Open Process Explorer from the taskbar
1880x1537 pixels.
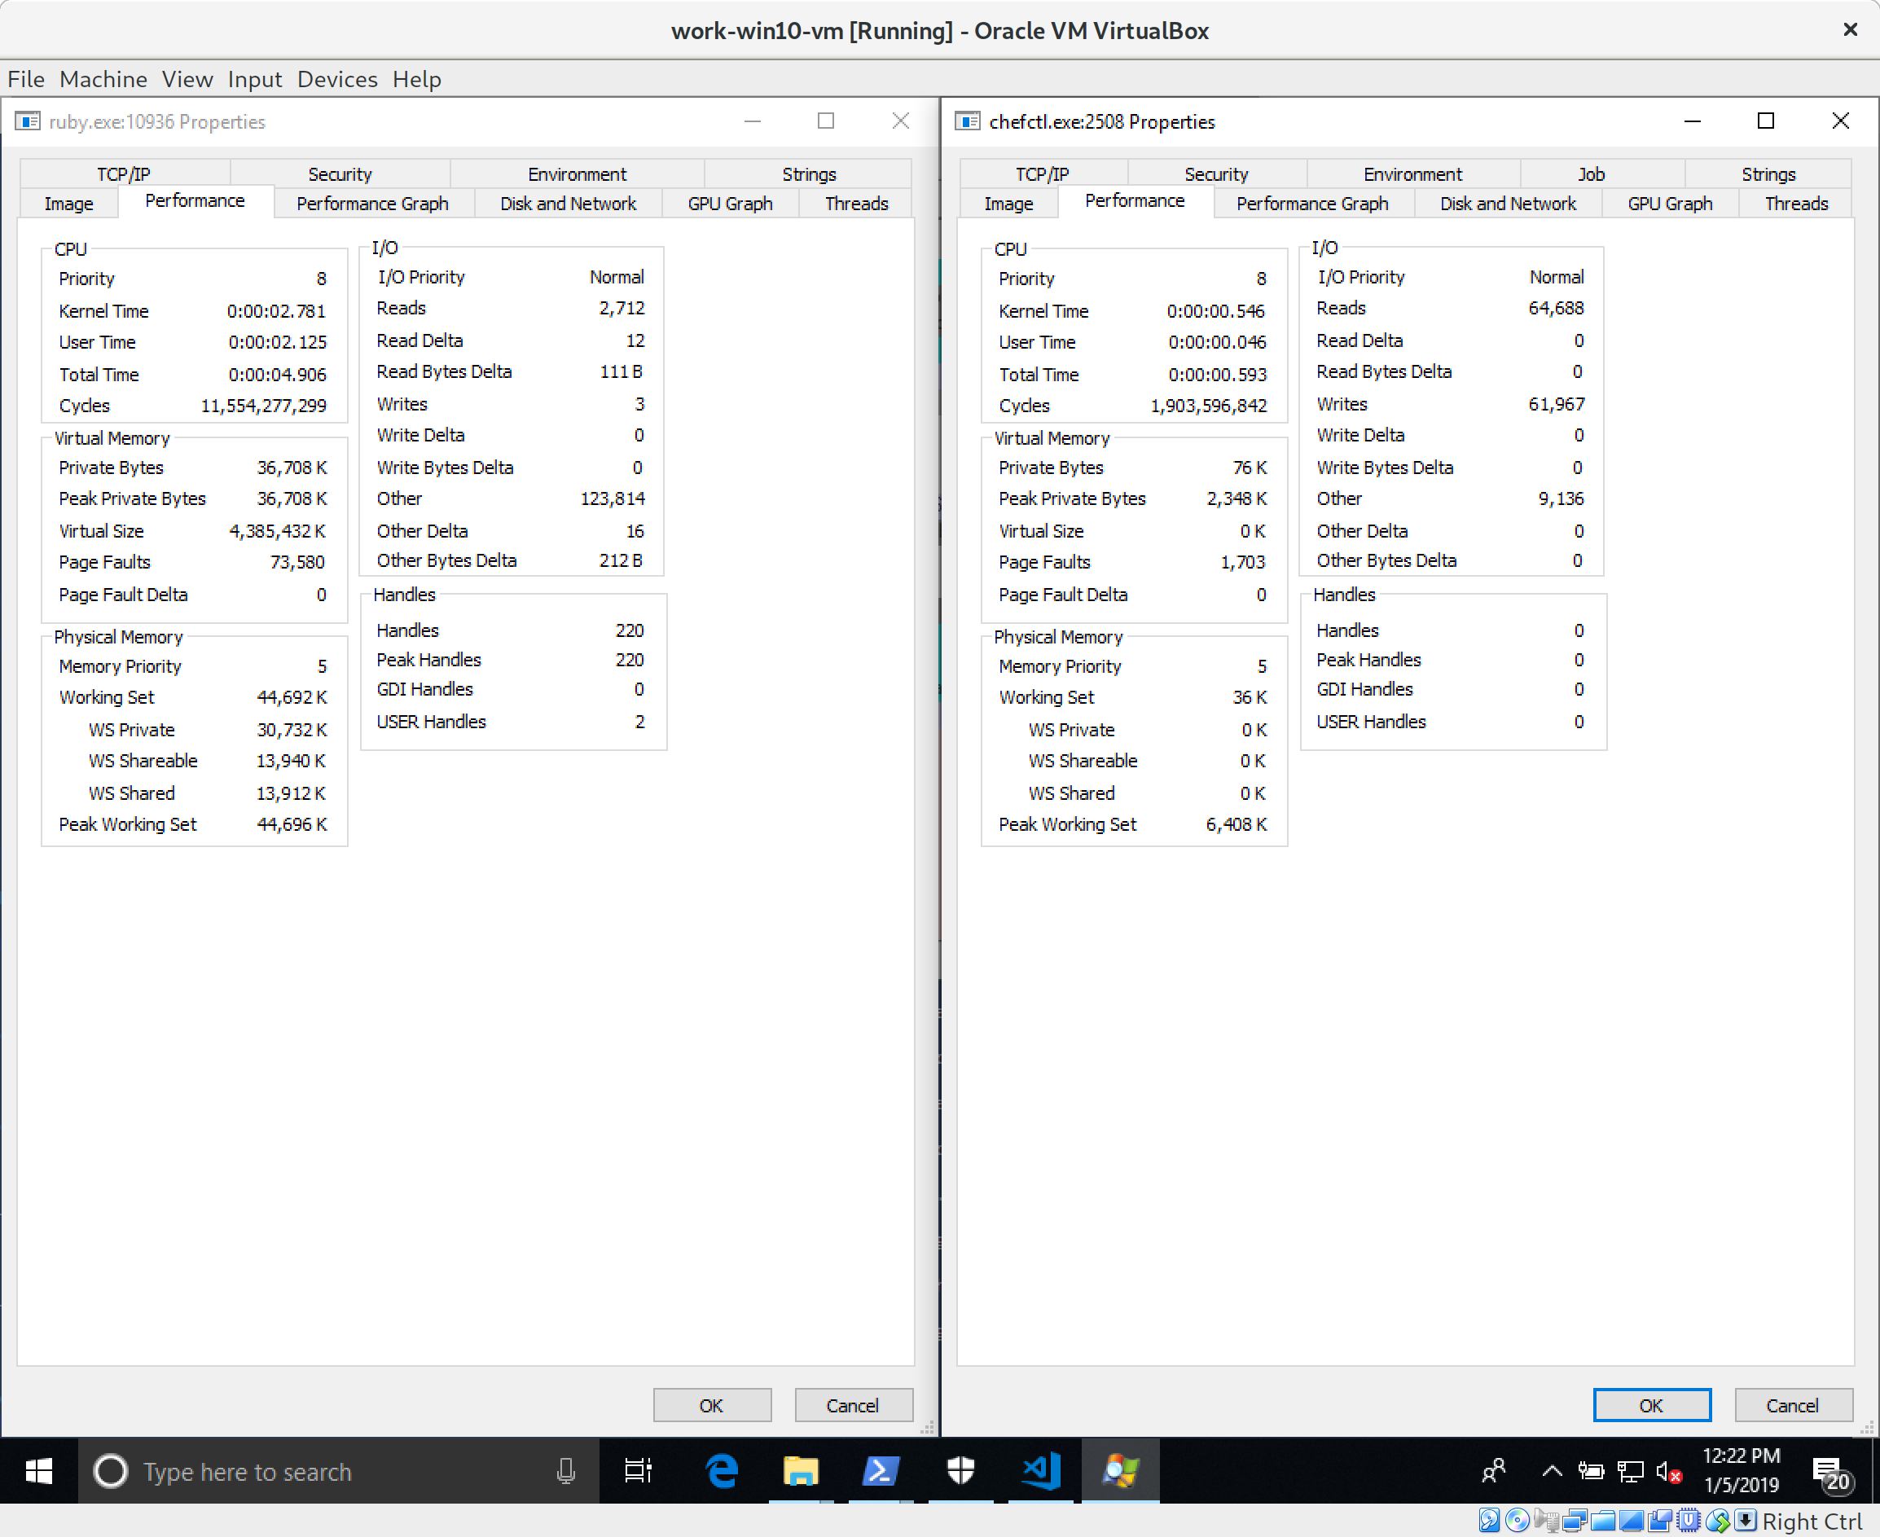1119,1472
